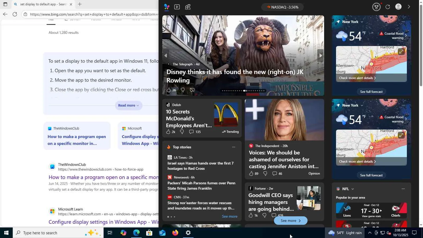
Task: Go to the next slide in the carousel
Action: pos(320,56)
